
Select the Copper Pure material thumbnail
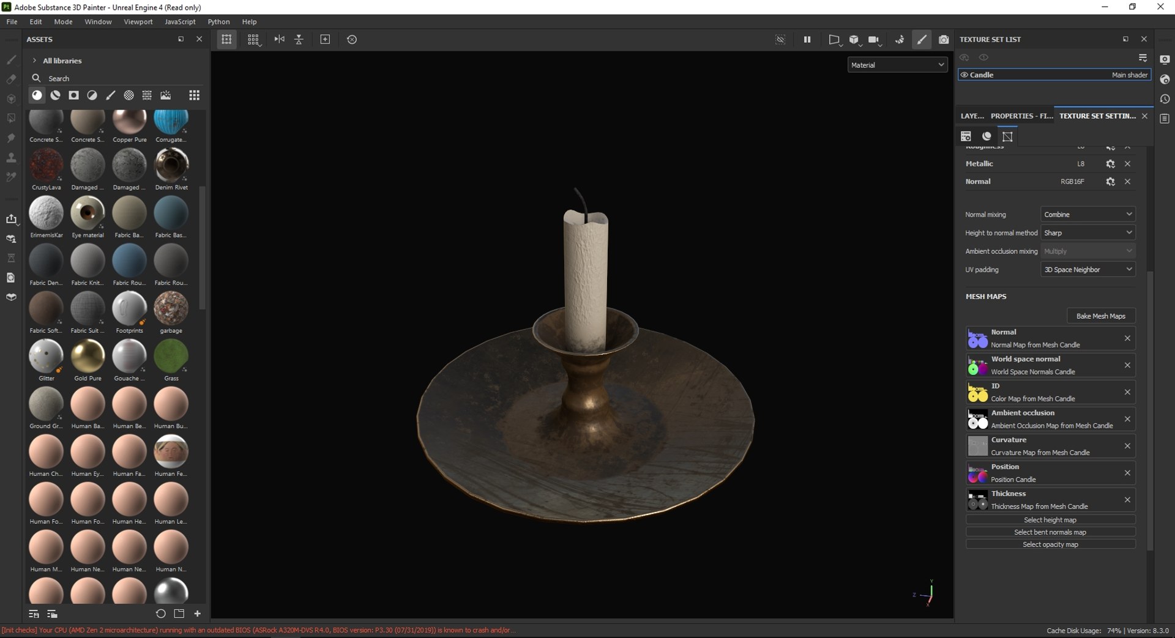(x=130, y=124)
